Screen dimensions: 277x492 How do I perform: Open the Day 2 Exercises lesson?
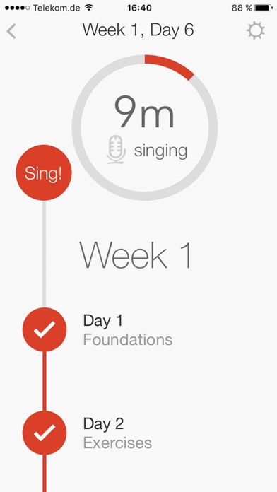pyautogui.click(x=117, y=433)
